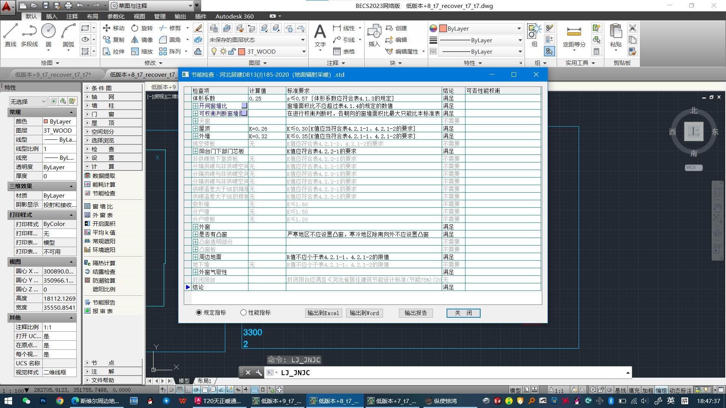Open the 参数化 ribbon tab

[116, 17]
